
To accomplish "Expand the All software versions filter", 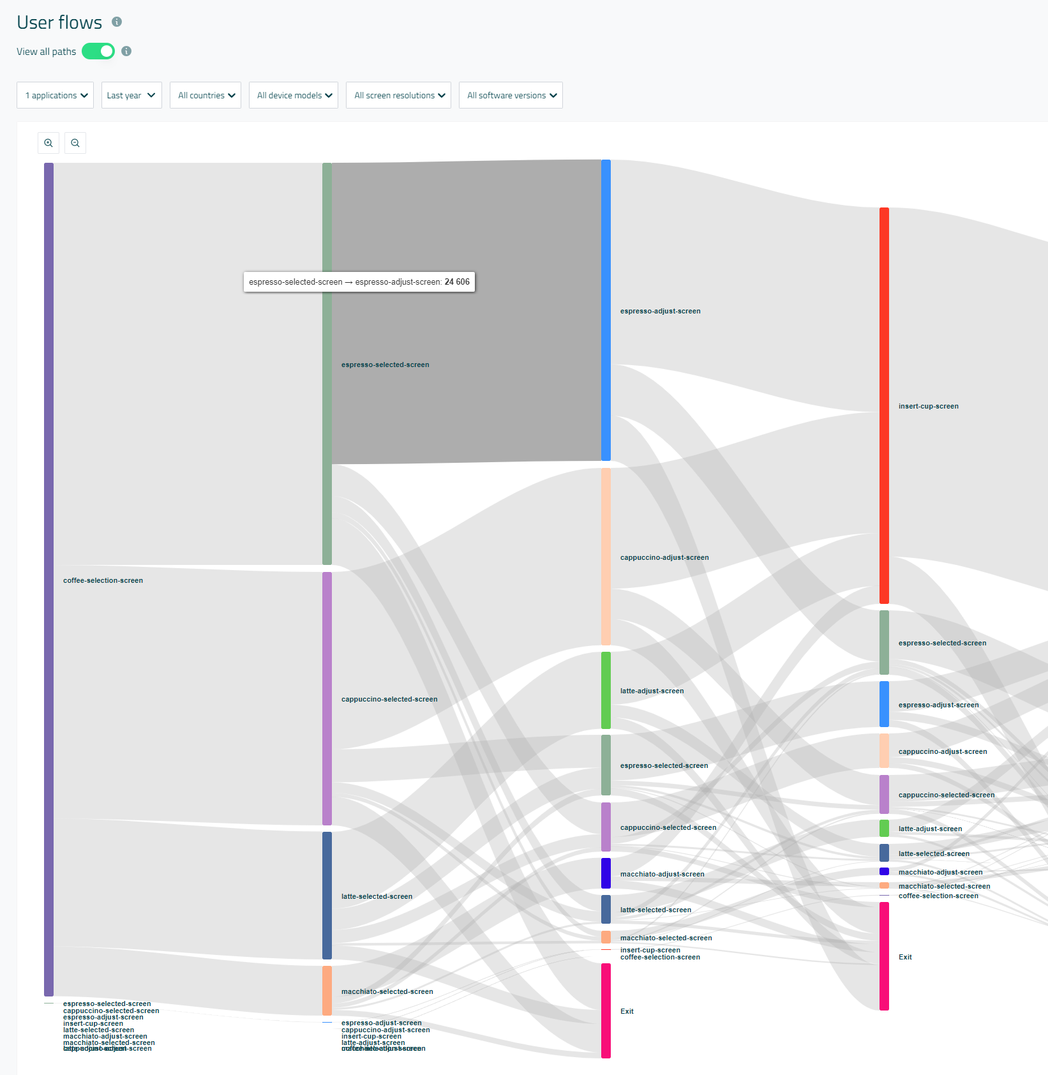I will tap(511, 95).
